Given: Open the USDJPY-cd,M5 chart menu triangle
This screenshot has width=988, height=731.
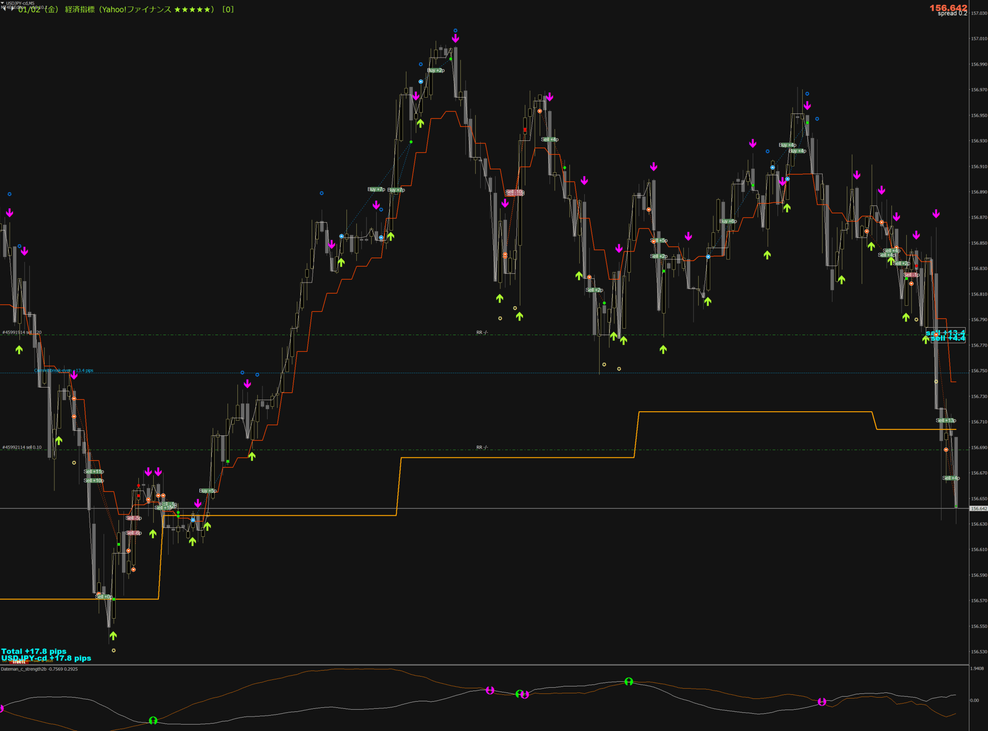Looking at the screenshot, I should tap(2, 3).
